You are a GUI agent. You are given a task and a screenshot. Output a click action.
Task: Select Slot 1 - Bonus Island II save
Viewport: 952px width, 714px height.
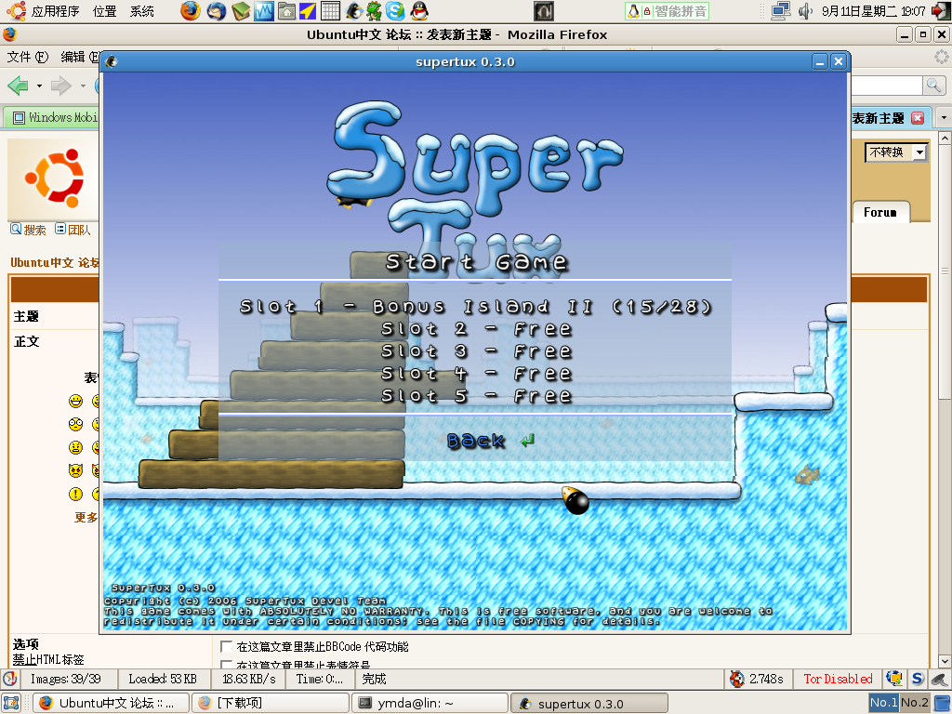tap(475, 307)
